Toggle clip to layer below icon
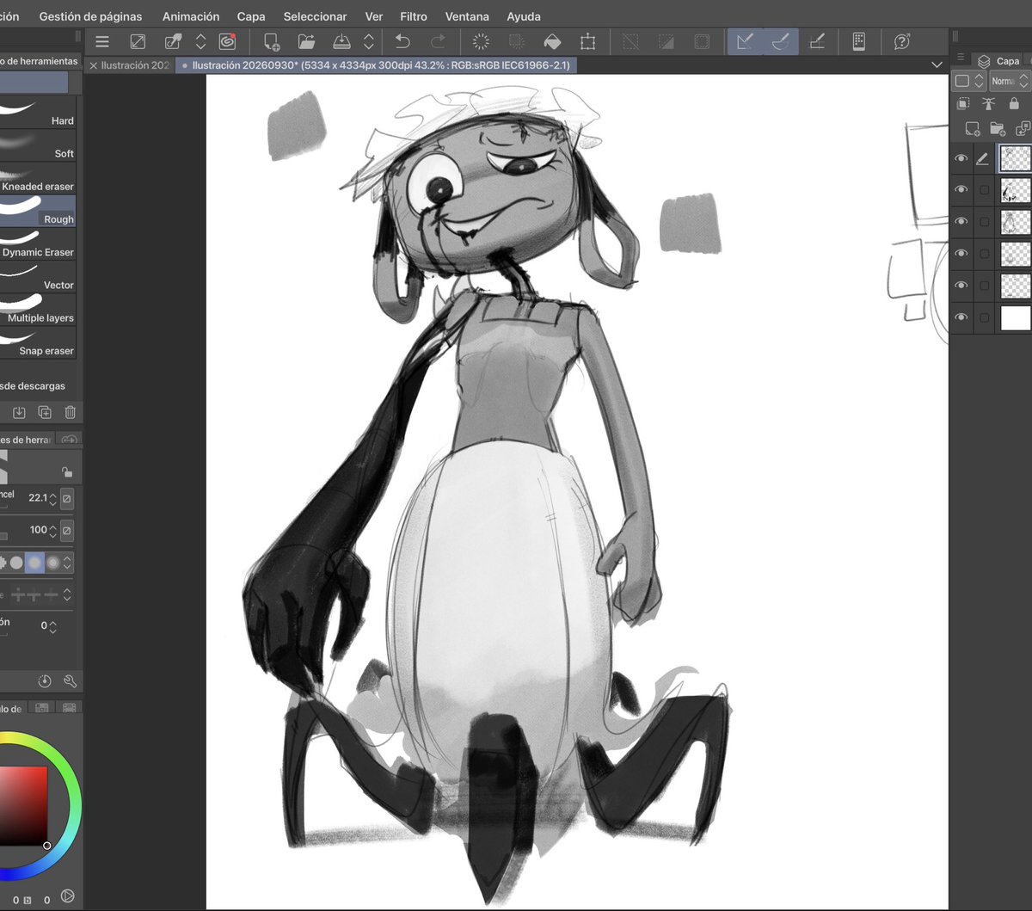1032x911 pixels. point(963,103)
